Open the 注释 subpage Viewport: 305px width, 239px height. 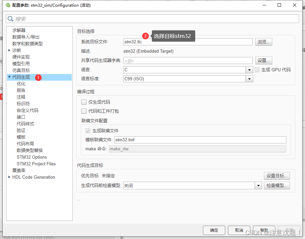21,97
